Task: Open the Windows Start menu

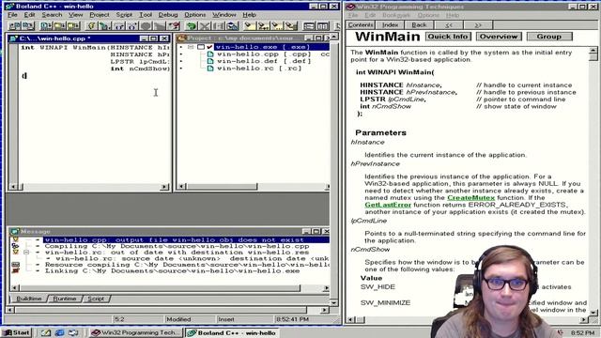Action: (x=17, y=332)
